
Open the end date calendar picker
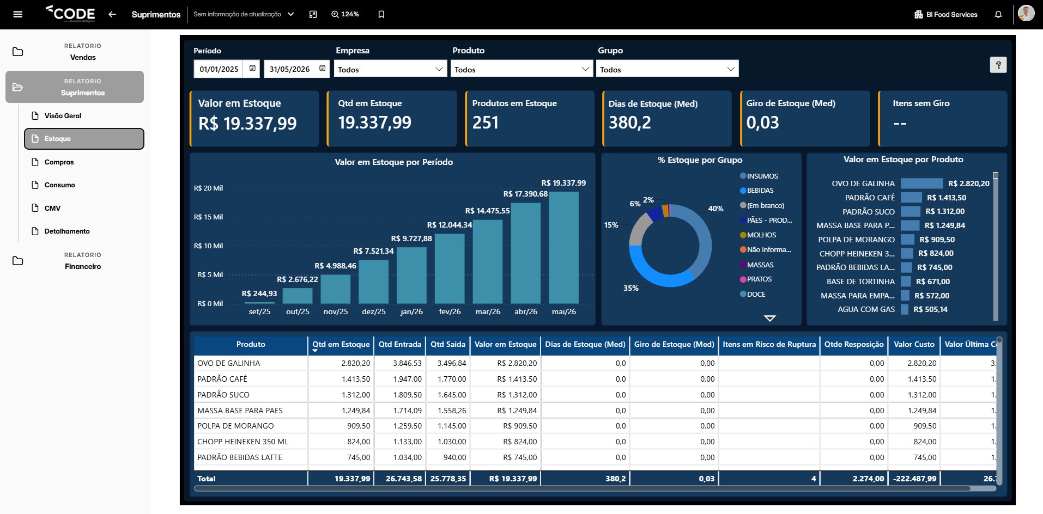click(322, 69)
